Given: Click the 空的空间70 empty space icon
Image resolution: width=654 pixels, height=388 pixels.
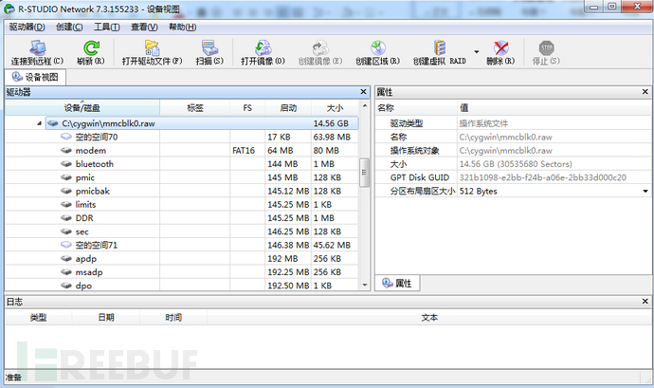Looking at the screenshot, I should pyautogui.click(x=66, y=137).
